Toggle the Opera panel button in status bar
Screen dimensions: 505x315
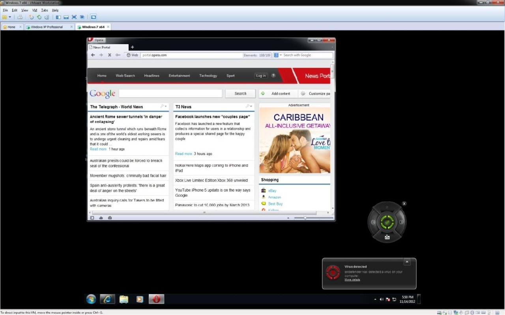tap(92, 218)
